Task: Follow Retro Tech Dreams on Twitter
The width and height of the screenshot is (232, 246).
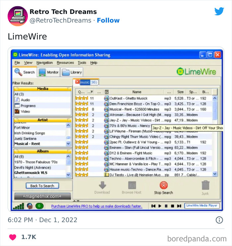Action: pos(108,21)
